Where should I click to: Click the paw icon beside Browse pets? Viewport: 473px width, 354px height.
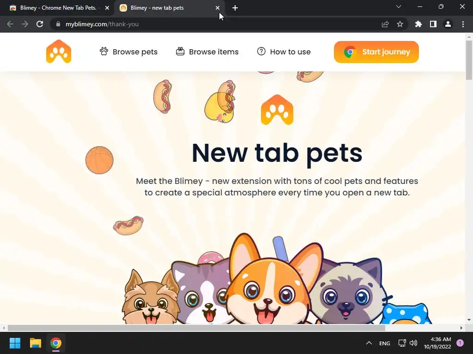coord(104,52)
